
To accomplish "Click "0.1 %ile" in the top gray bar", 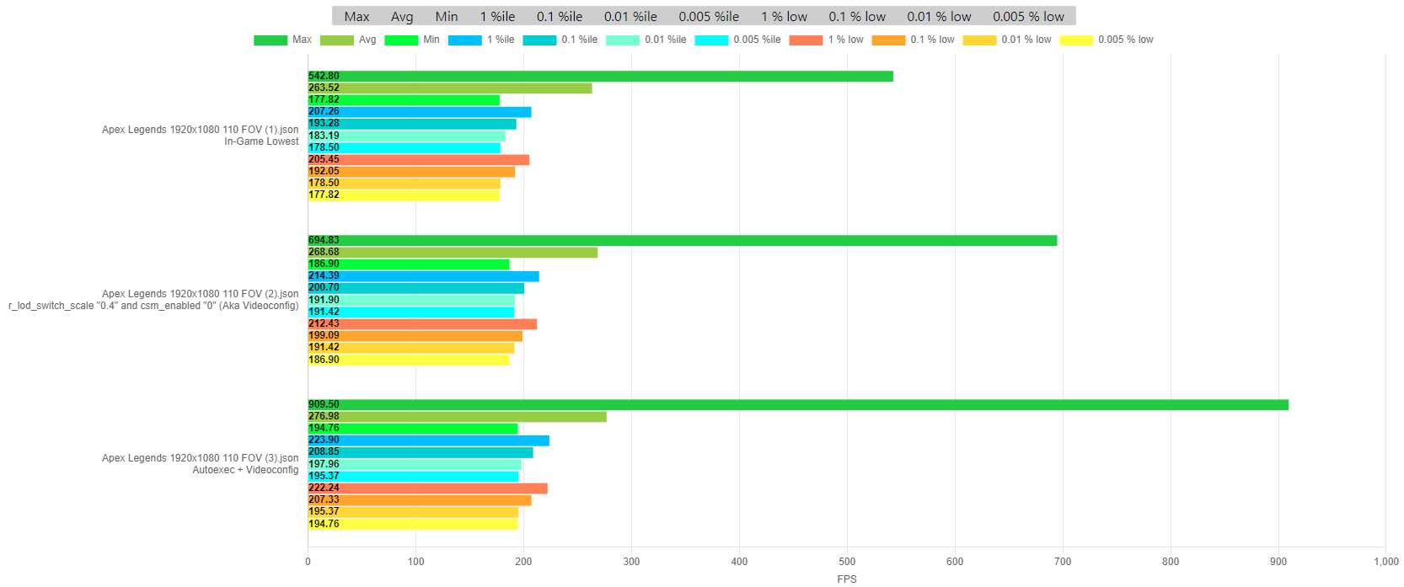I will (x=560, y=17).
